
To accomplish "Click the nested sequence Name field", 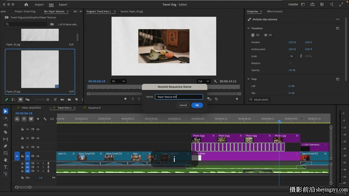I will pos(179,97).
